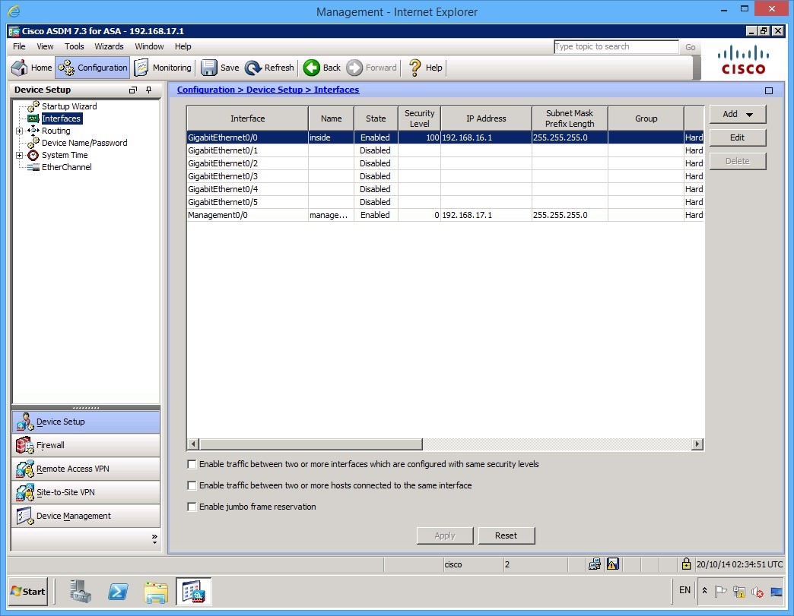Enable jumbo frame reservation
Image resolution: width=794 pixels, height=616 pixels.
tap(192, 507)
